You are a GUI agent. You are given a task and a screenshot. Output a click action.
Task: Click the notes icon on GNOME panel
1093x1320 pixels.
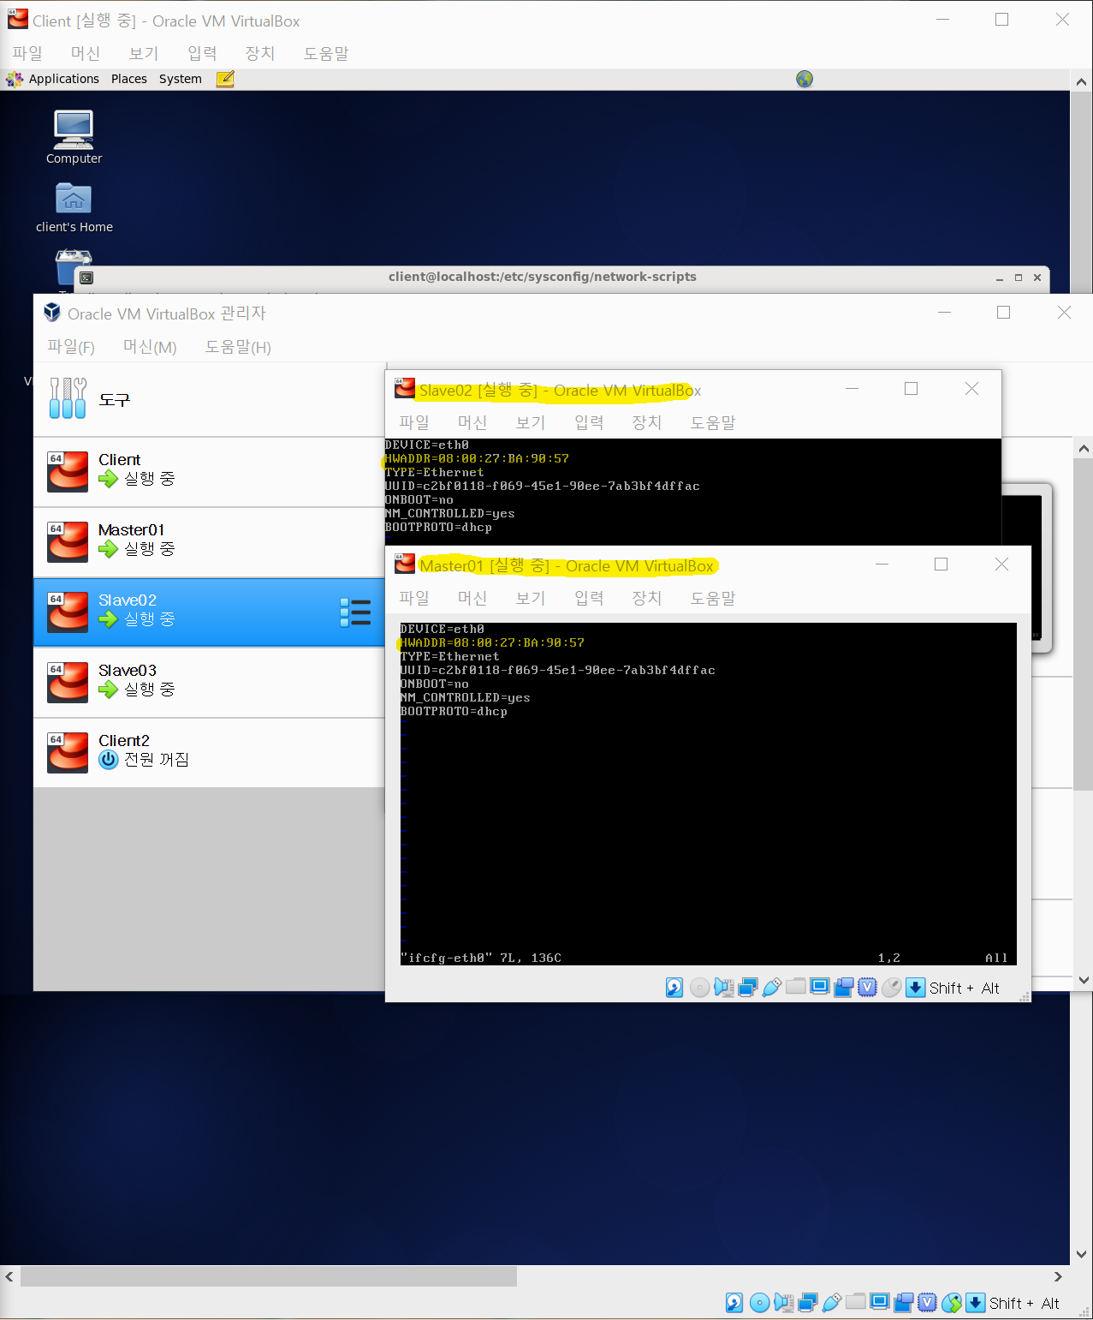point(225,79)
